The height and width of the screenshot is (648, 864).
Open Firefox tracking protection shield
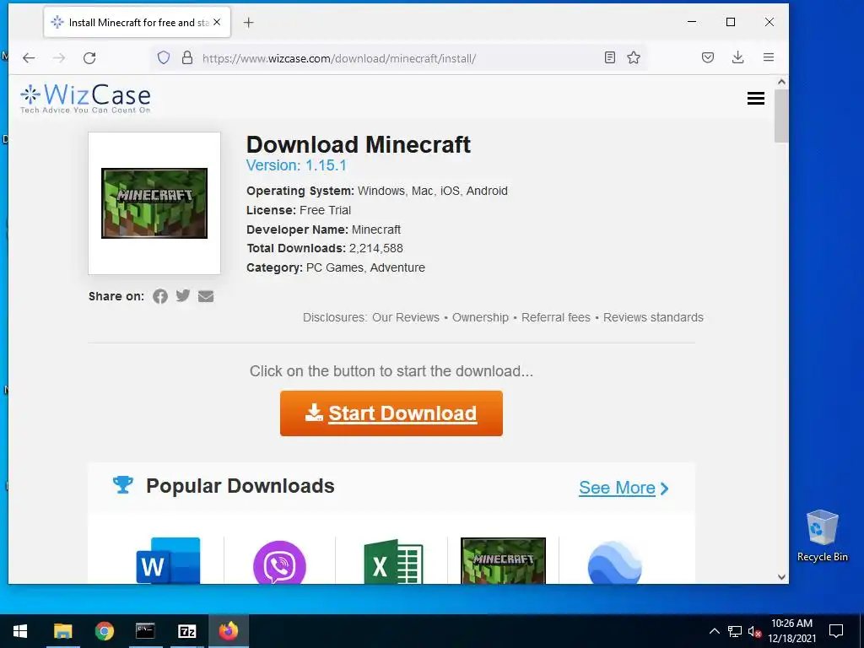click(164, 58)
